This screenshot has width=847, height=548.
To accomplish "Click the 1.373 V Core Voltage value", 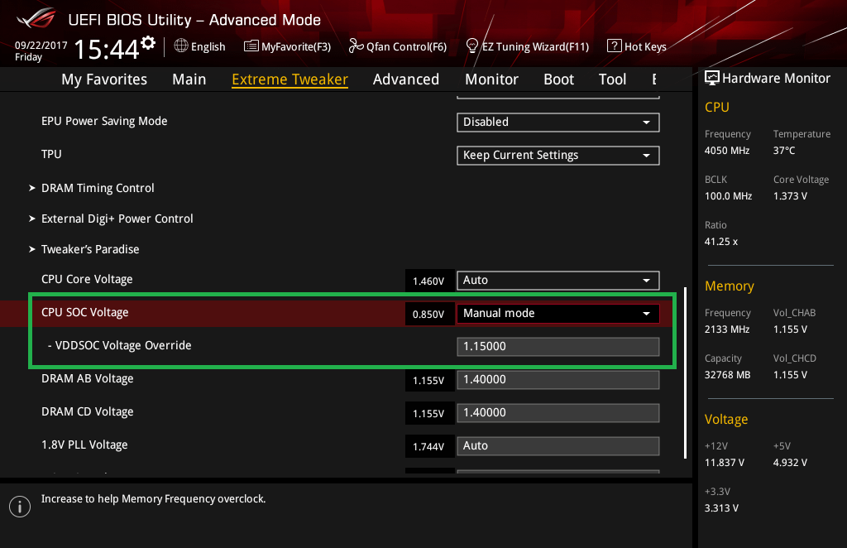I will click(790, 196).
